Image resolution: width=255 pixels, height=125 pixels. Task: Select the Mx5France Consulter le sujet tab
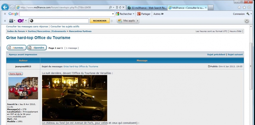(x=186, y=8)
